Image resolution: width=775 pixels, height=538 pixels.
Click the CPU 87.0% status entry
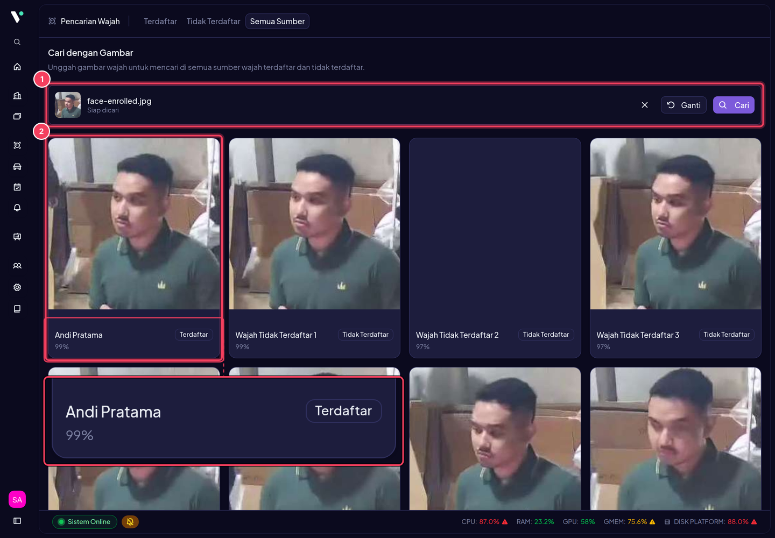pyautogui.click(x=484, y=522)
